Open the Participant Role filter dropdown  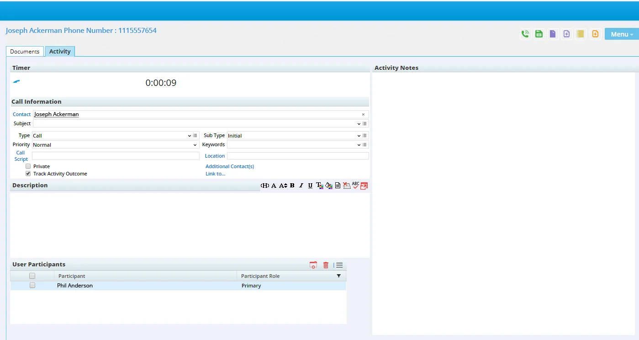pos(339,276)
